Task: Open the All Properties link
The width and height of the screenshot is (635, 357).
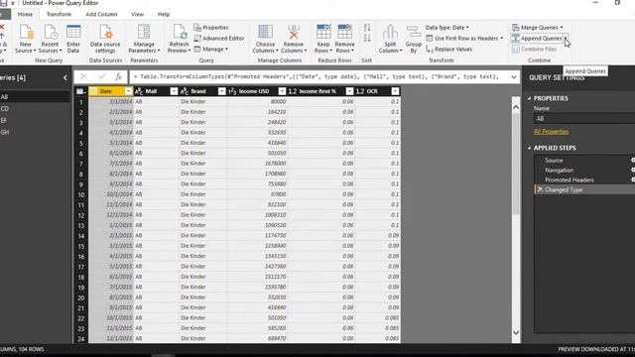Action: coord(551,132)
